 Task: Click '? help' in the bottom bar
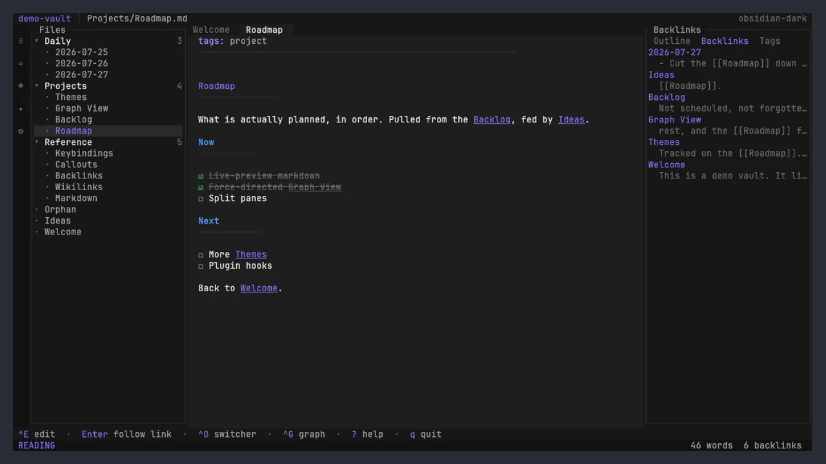(367, 434)
